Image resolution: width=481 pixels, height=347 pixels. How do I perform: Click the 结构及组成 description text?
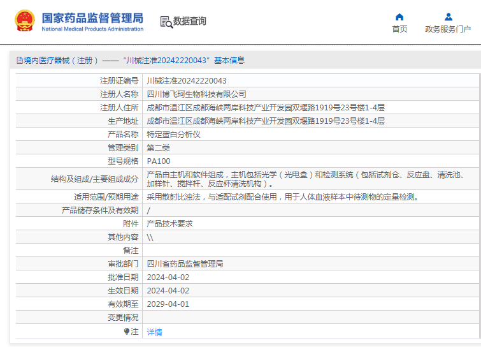tap(305, 179)
